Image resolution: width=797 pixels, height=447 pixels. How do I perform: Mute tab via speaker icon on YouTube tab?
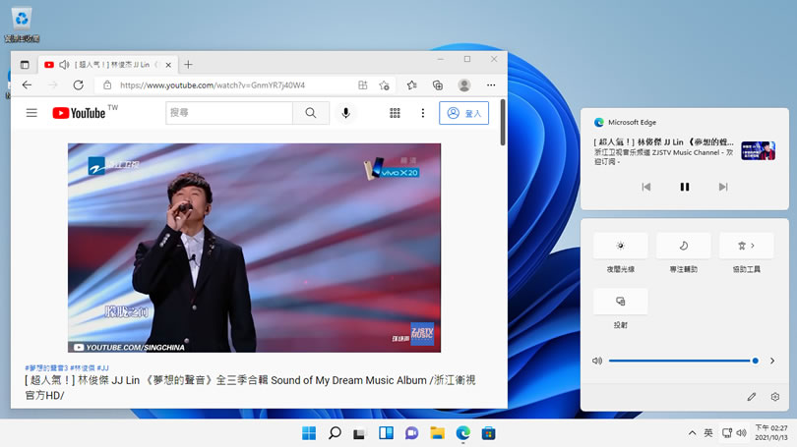coord(64,65)
